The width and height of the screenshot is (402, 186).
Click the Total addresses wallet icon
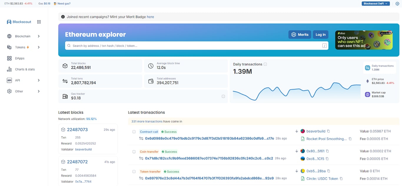point(151,81)
